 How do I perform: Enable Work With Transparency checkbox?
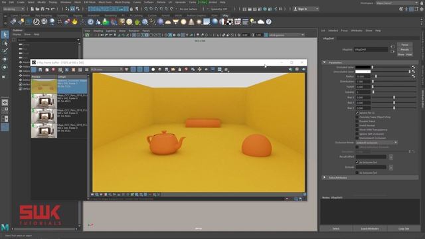click(357, 129)
